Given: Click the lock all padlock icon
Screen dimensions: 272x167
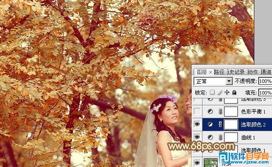Looking at the screenshot, I should click(x=234, y=92).
